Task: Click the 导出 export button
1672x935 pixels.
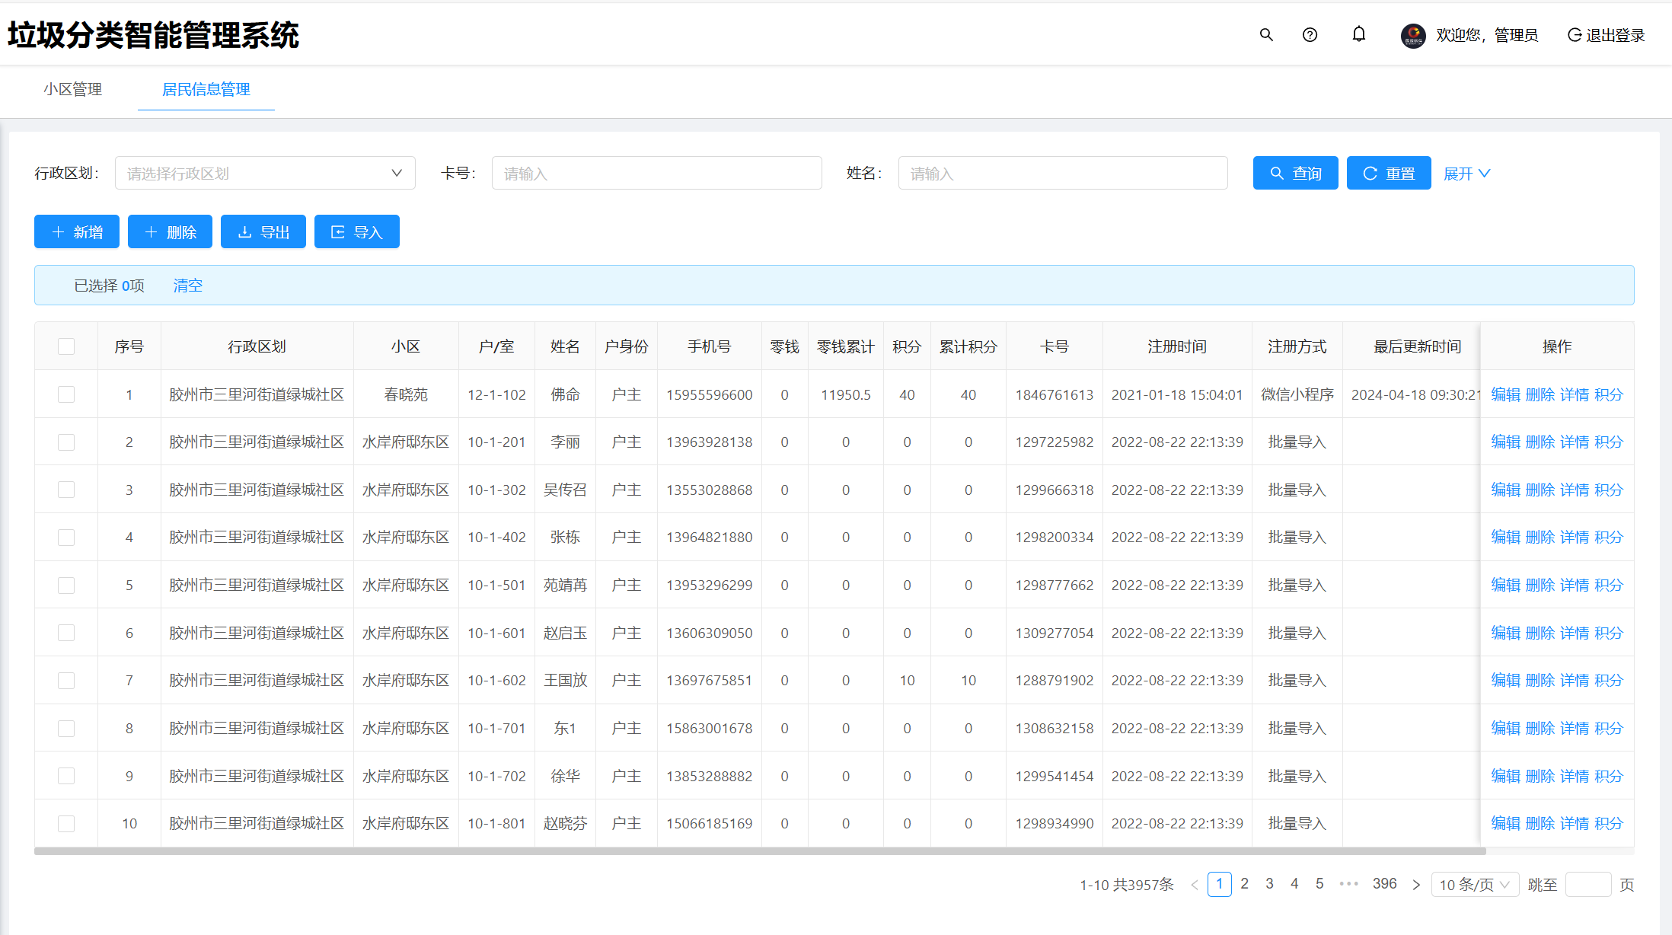Action: pos(263,232)
